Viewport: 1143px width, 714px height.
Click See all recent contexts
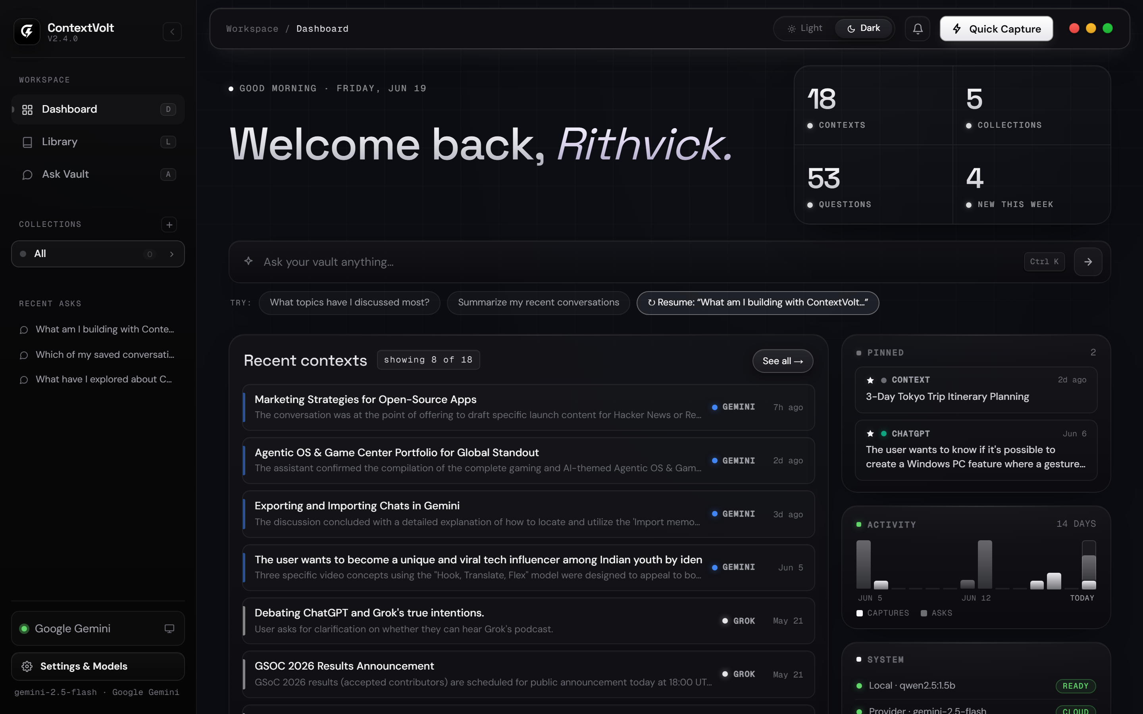pos(783,361)
